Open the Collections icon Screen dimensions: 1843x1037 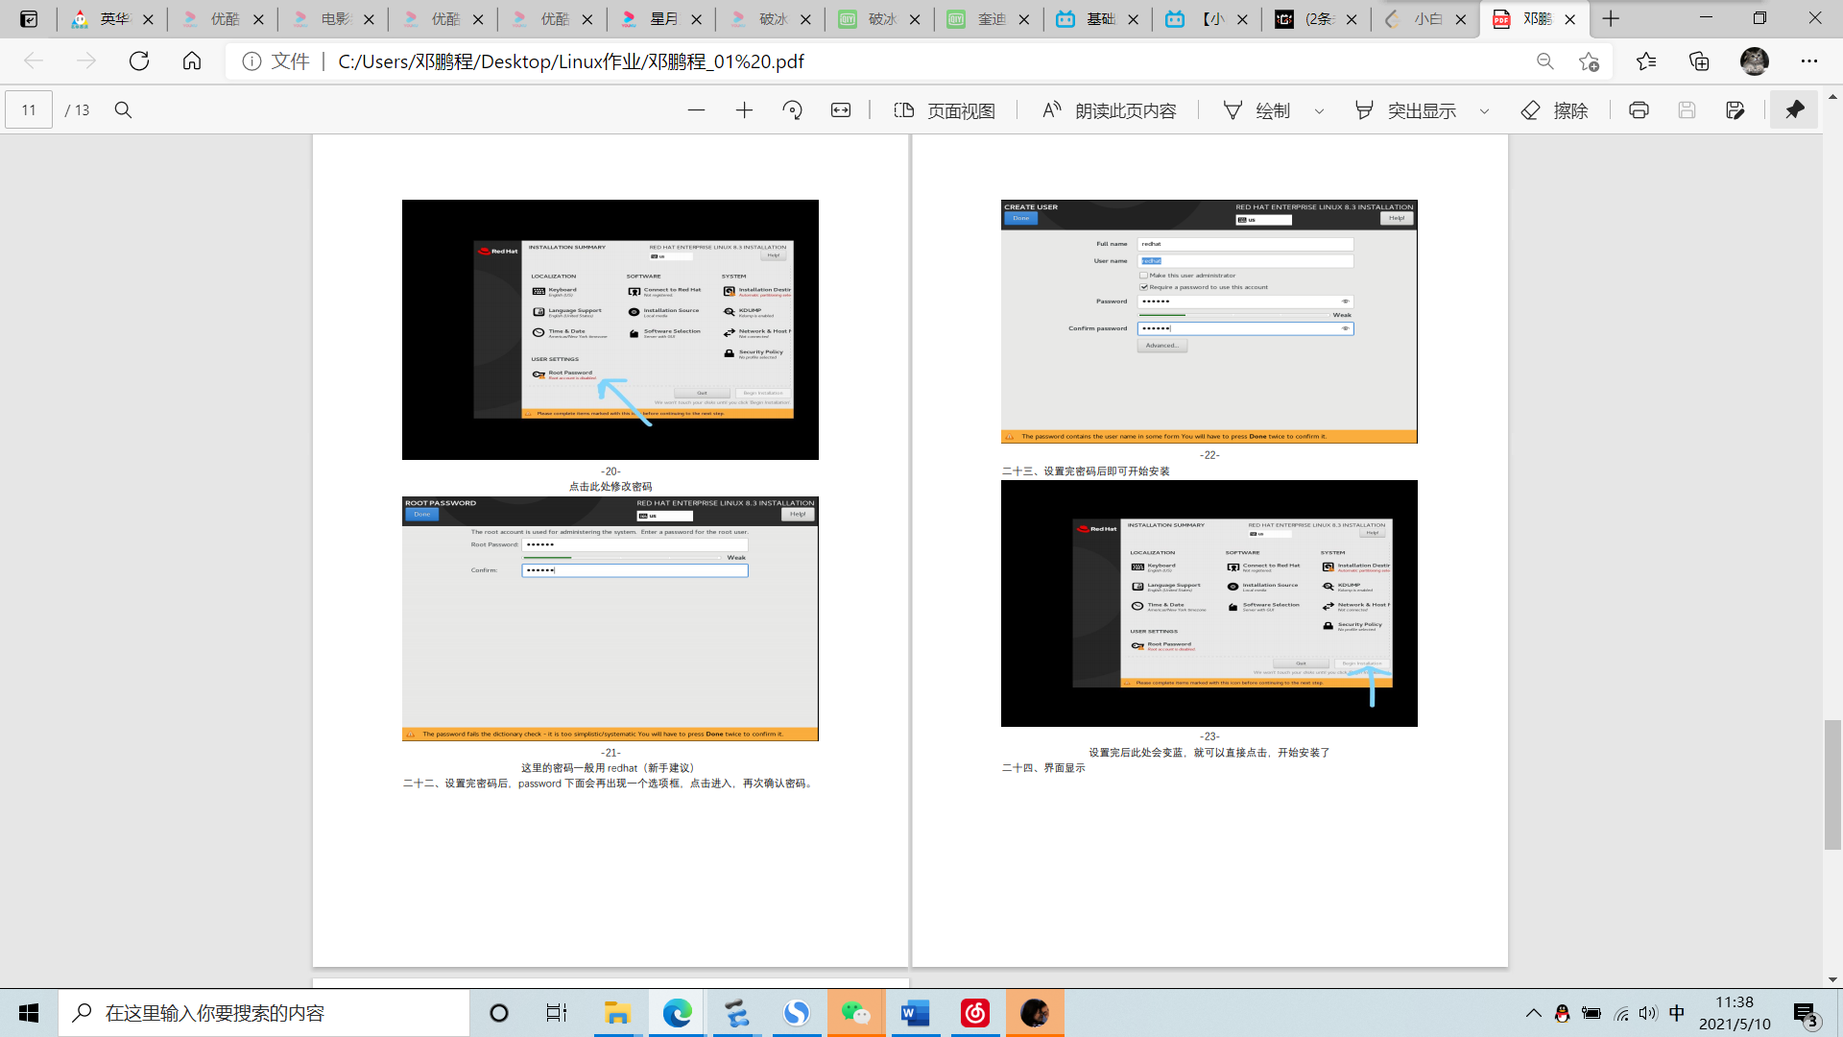coord(1699,61)
